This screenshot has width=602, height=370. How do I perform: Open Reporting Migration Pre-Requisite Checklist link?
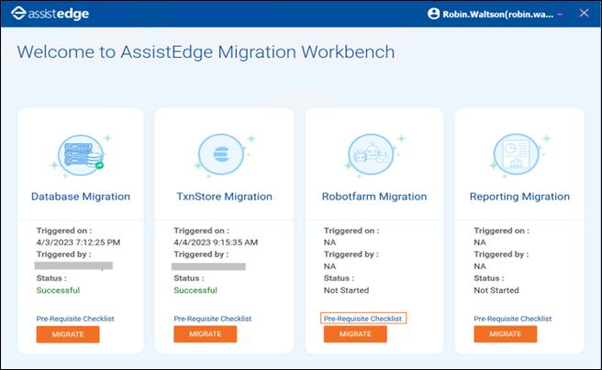[513, 319]
